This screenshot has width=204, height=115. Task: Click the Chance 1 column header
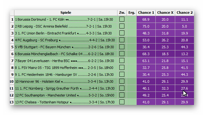point(146,13)
